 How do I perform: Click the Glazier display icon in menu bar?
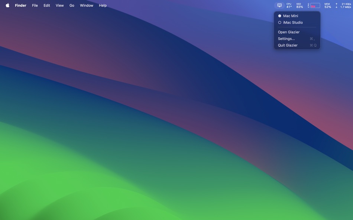click(279, 5)
